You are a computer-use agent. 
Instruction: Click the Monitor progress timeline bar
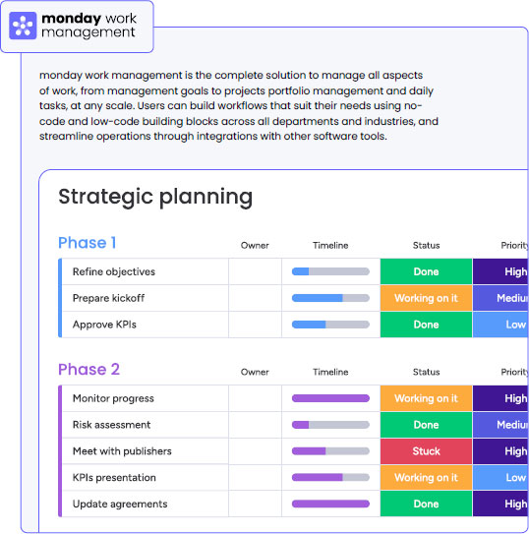(330, 398)
